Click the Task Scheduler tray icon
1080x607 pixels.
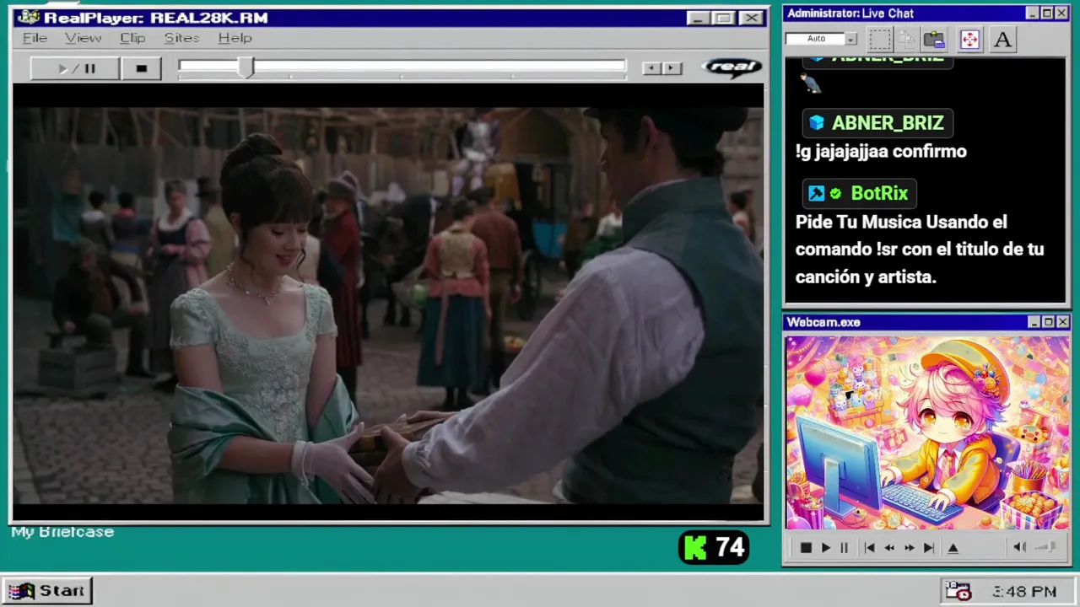(958, 591)
